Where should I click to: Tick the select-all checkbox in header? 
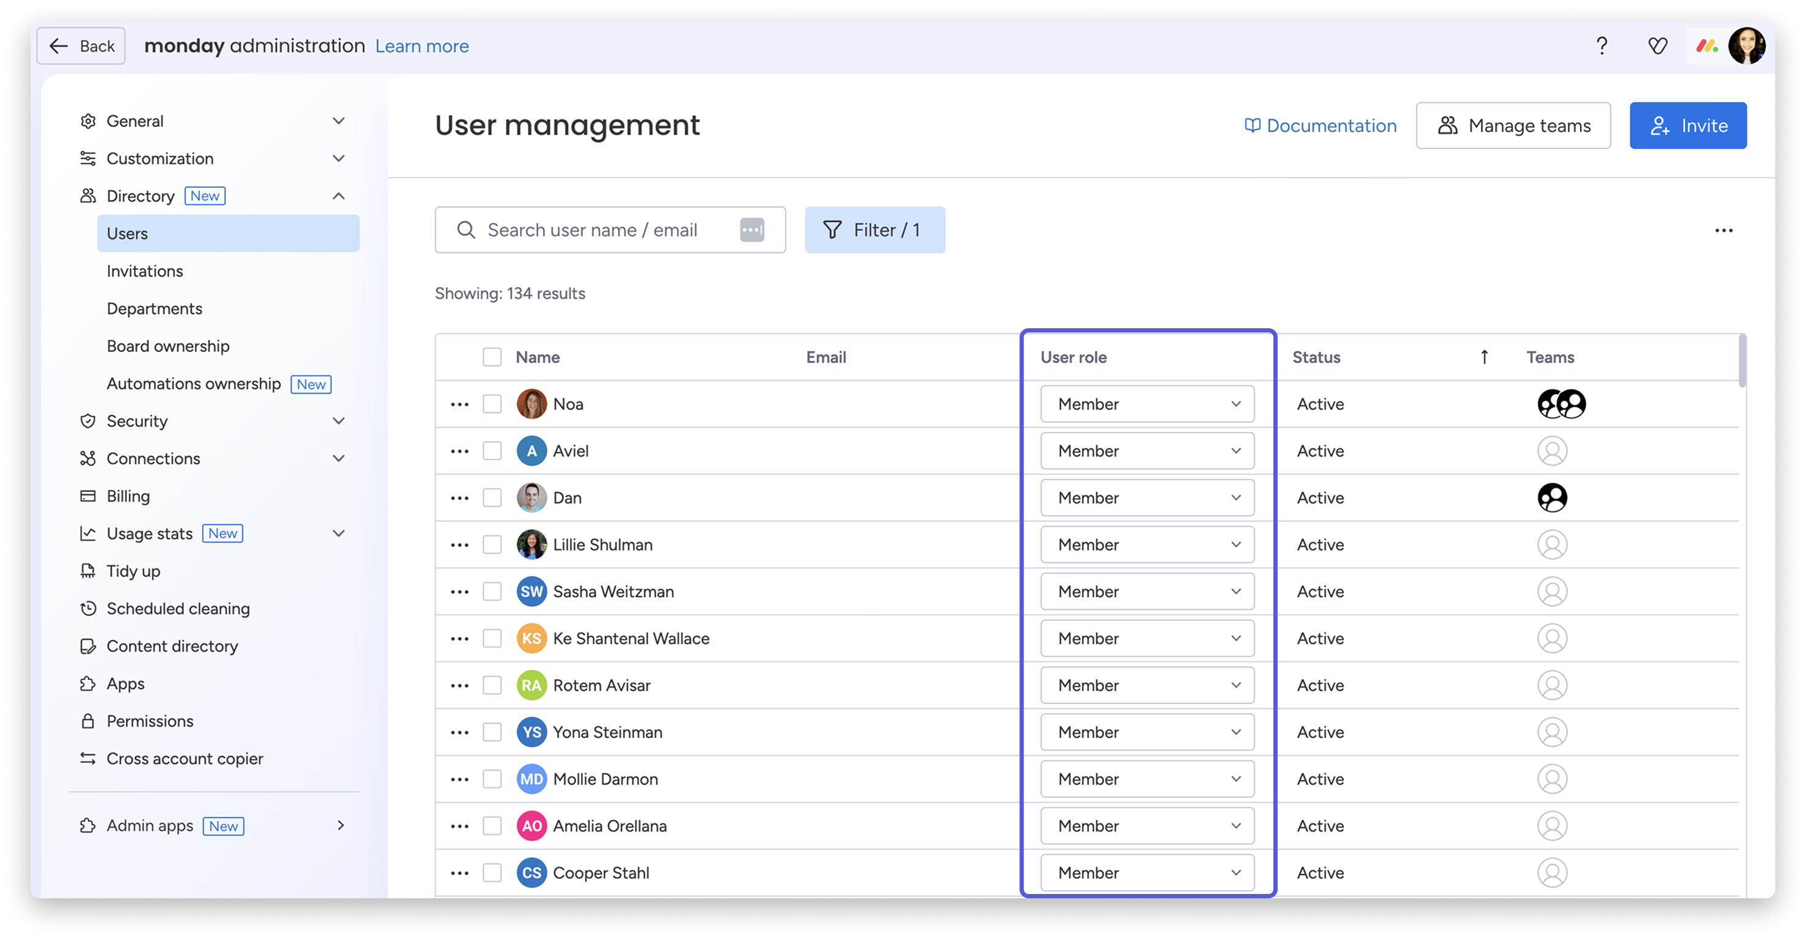point(492,357)
